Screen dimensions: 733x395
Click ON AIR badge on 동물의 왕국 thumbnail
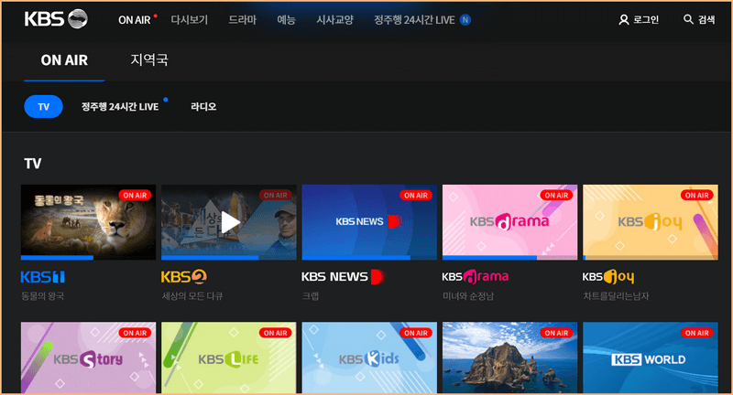(x=135, y=196)
